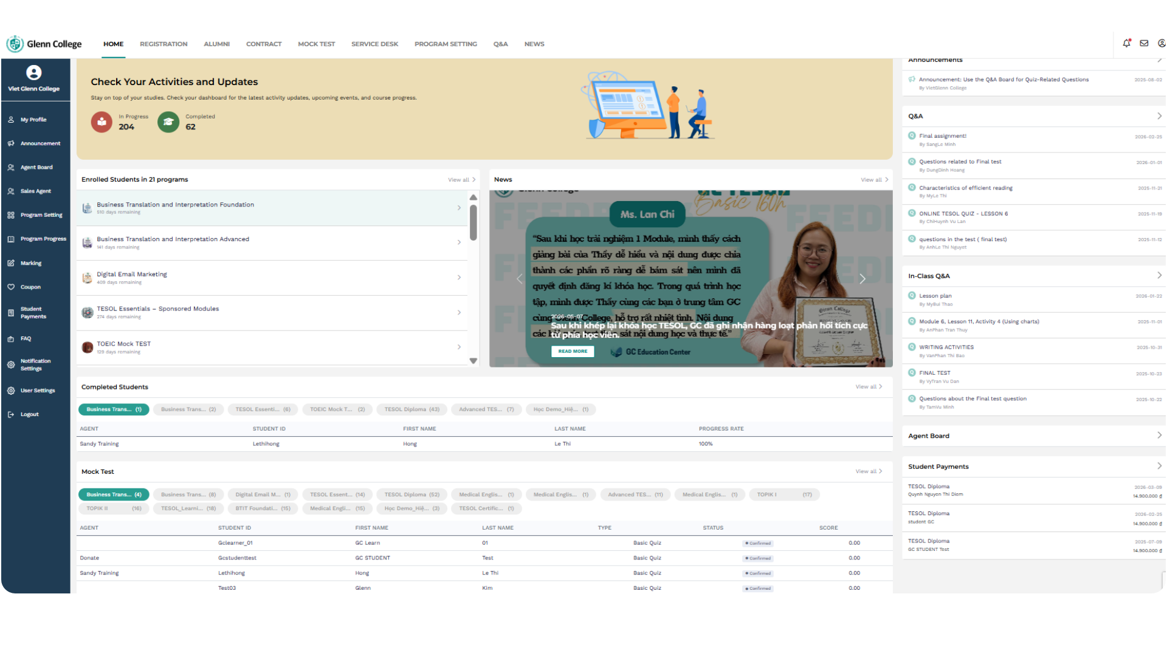View all Mock Test
Screen dimensions: 1167x656
[x=869, y=471]
